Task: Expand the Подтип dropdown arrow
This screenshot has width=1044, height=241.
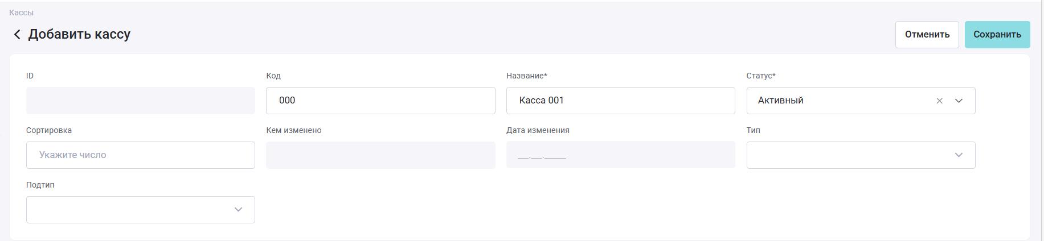Action: (x=238, y=210)
